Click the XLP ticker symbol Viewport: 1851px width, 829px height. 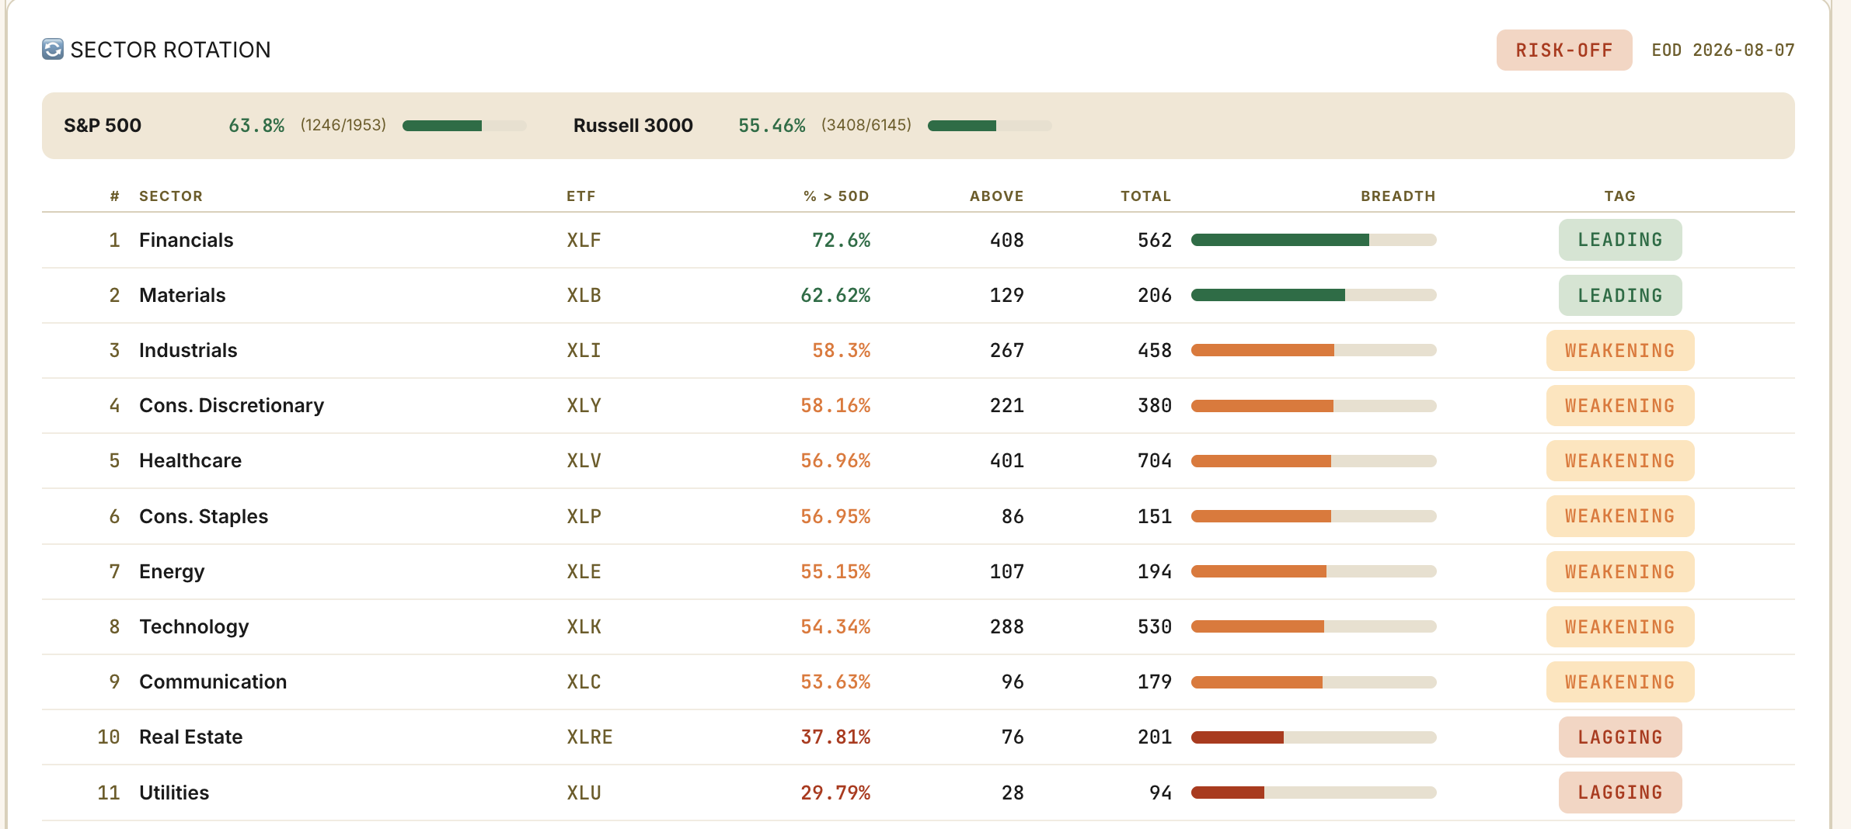[584, 517]
